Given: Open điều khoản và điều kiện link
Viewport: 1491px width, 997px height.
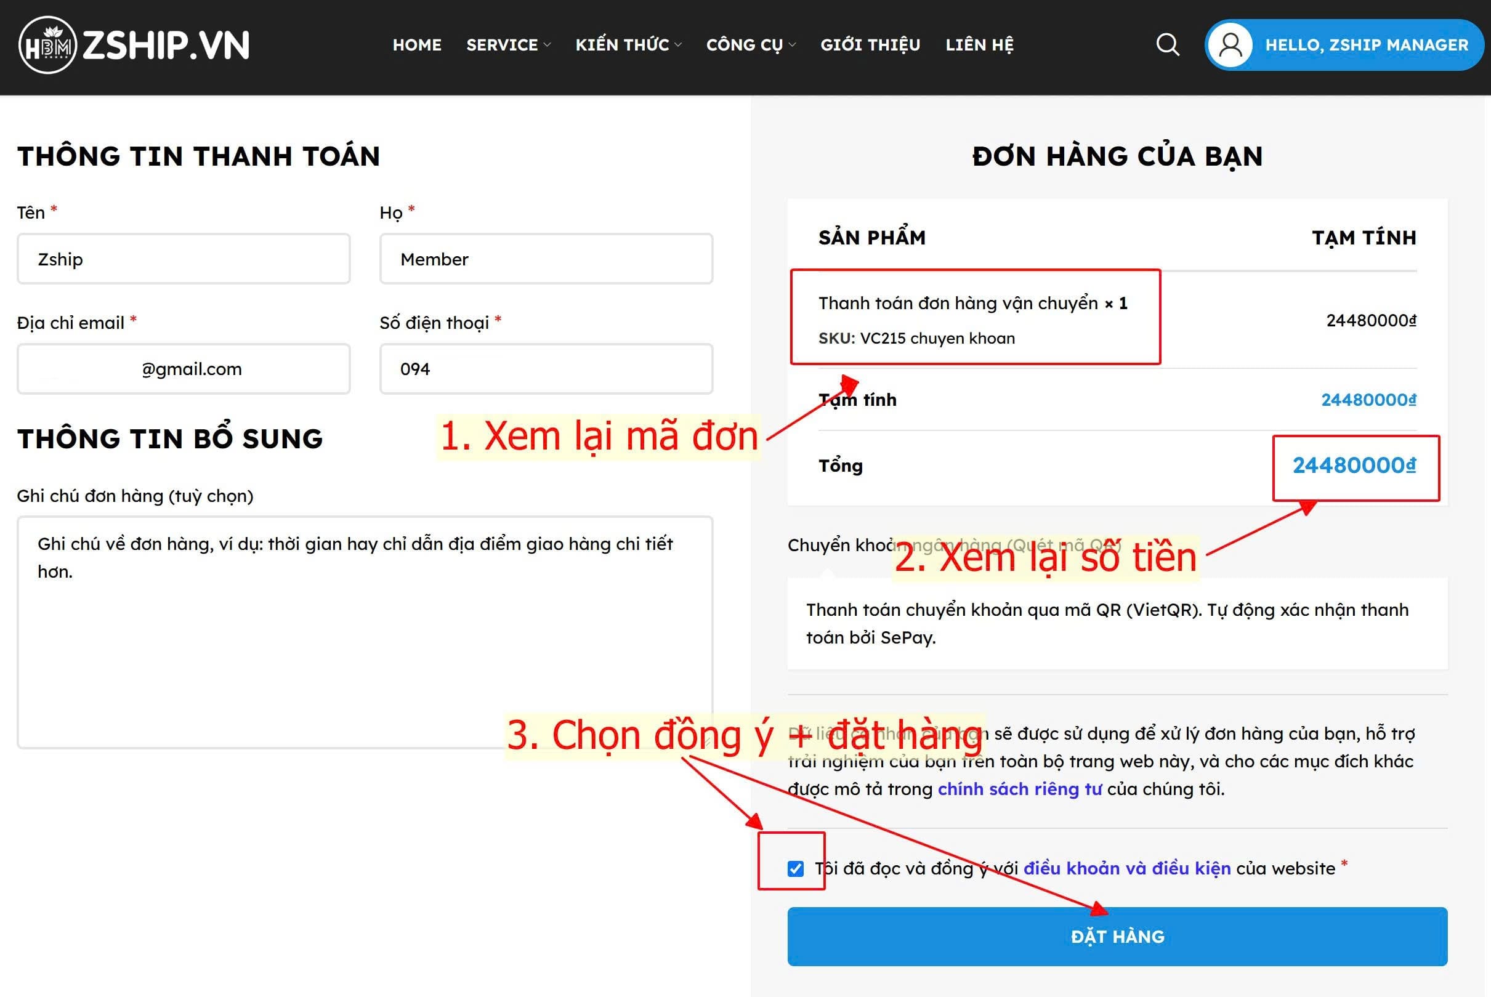Looking at the screenshot, I should coord(1126,868).
